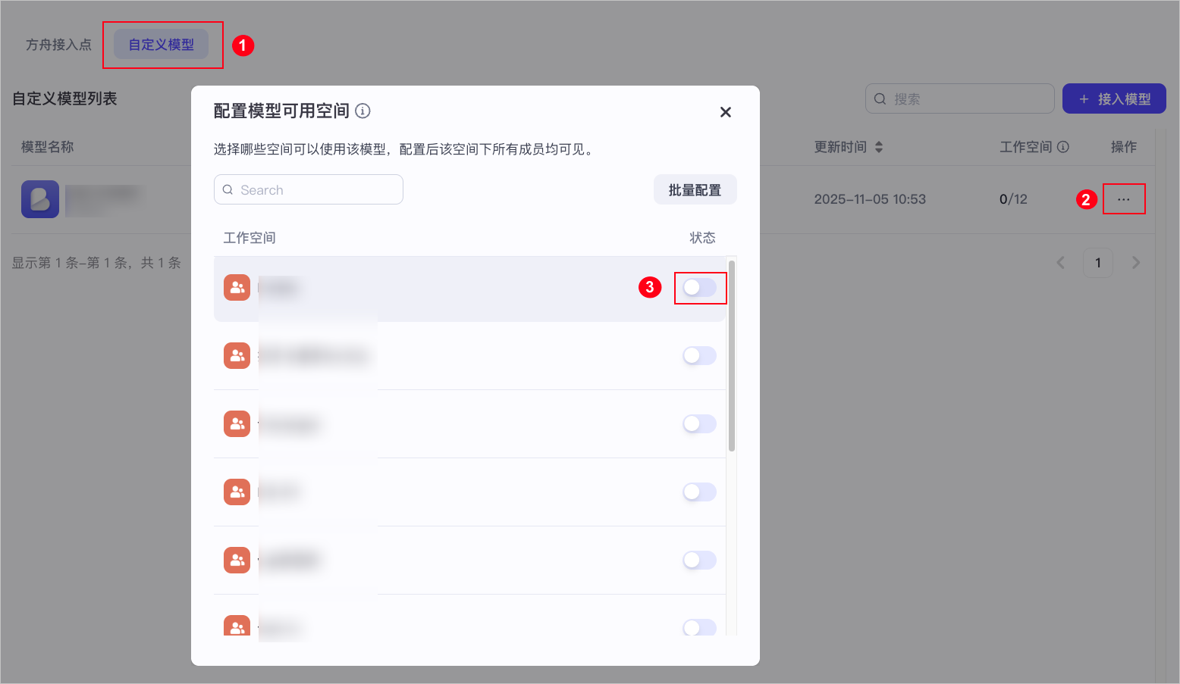Click the info icon next to 工作空间 column
Image resolution: width=1180 pixels, height=684 pixels.
(1063, 147)
